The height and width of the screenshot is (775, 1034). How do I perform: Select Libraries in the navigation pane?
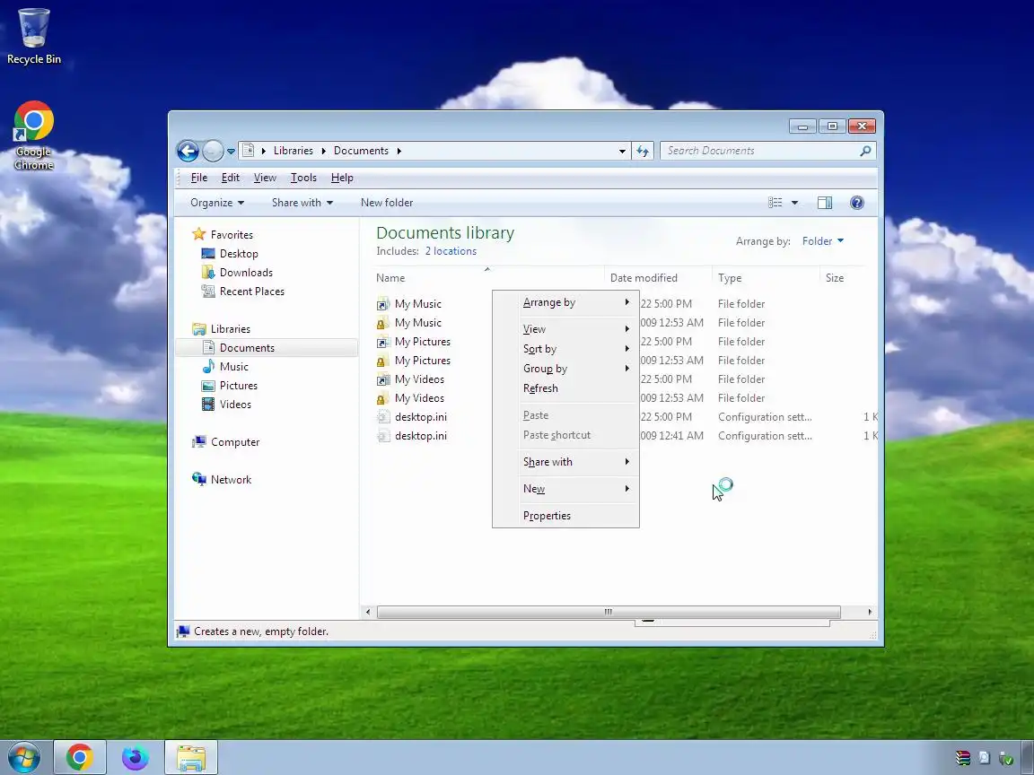click(x=230, y=329)
